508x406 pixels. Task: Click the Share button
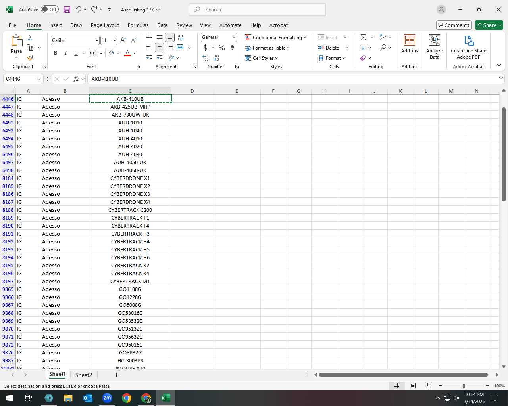pos(489,25)
